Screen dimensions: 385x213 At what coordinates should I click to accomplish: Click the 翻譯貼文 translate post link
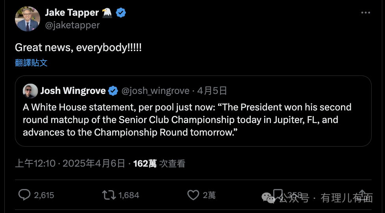click(x=31, y=63)
